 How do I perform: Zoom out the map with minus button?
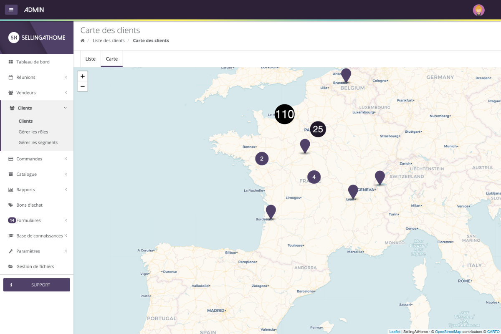[83, 86]
